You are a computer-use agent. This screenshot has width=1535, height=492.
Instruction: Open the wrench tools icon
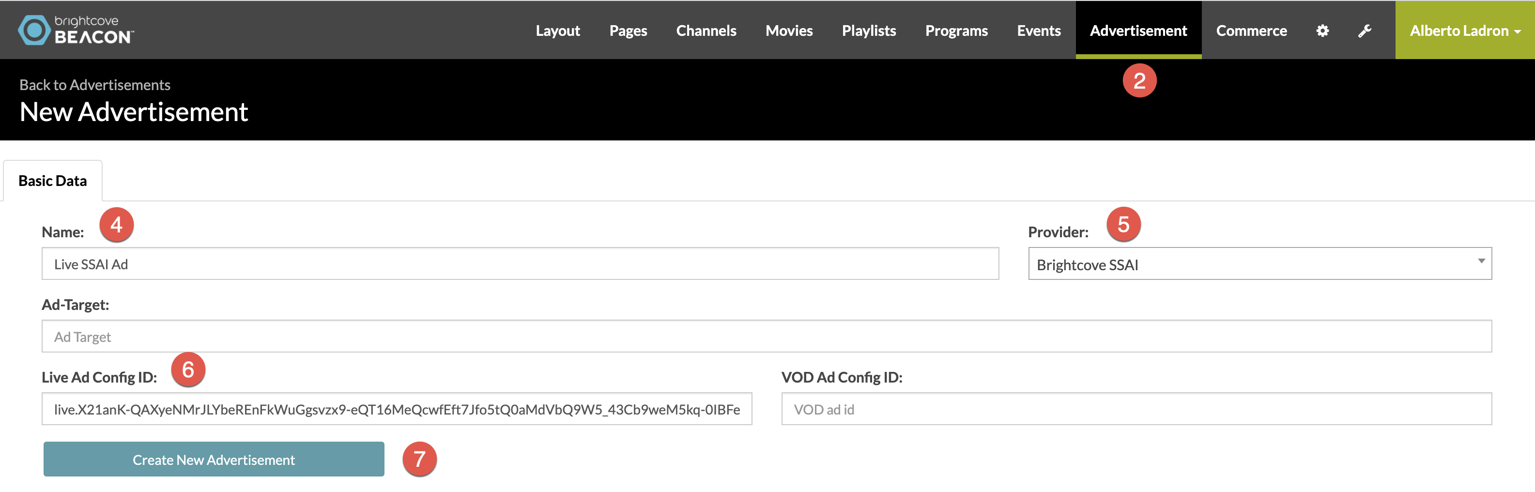(1365, 31)
